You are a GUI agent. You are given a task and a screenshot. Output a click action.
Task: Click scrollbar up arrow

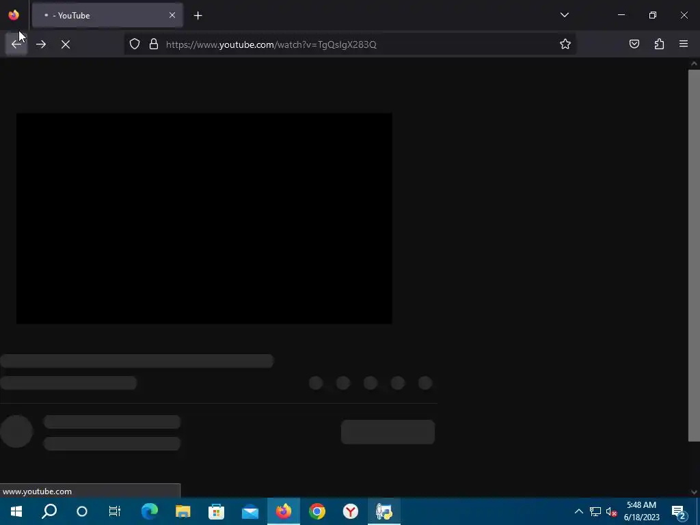694,64
